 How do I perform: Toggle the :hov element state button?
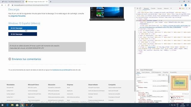pos(160,75)
